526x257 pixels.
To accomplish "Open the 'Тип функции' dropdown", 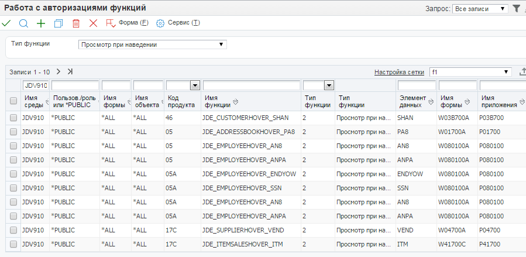I will [152, 44].
